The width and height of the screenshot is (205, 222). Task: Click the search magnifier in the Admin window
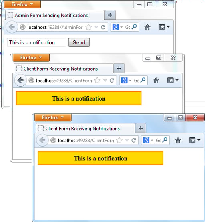coord(134,26)
